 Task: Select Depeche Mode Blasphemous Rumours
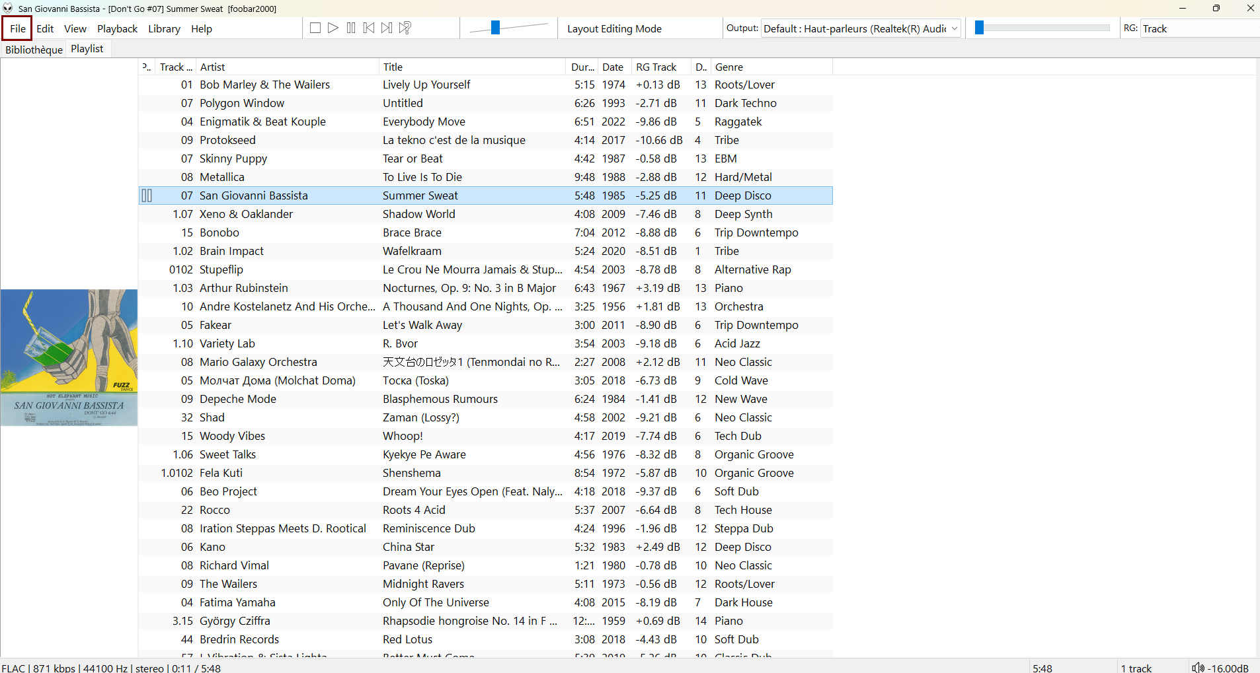[485, 399]
